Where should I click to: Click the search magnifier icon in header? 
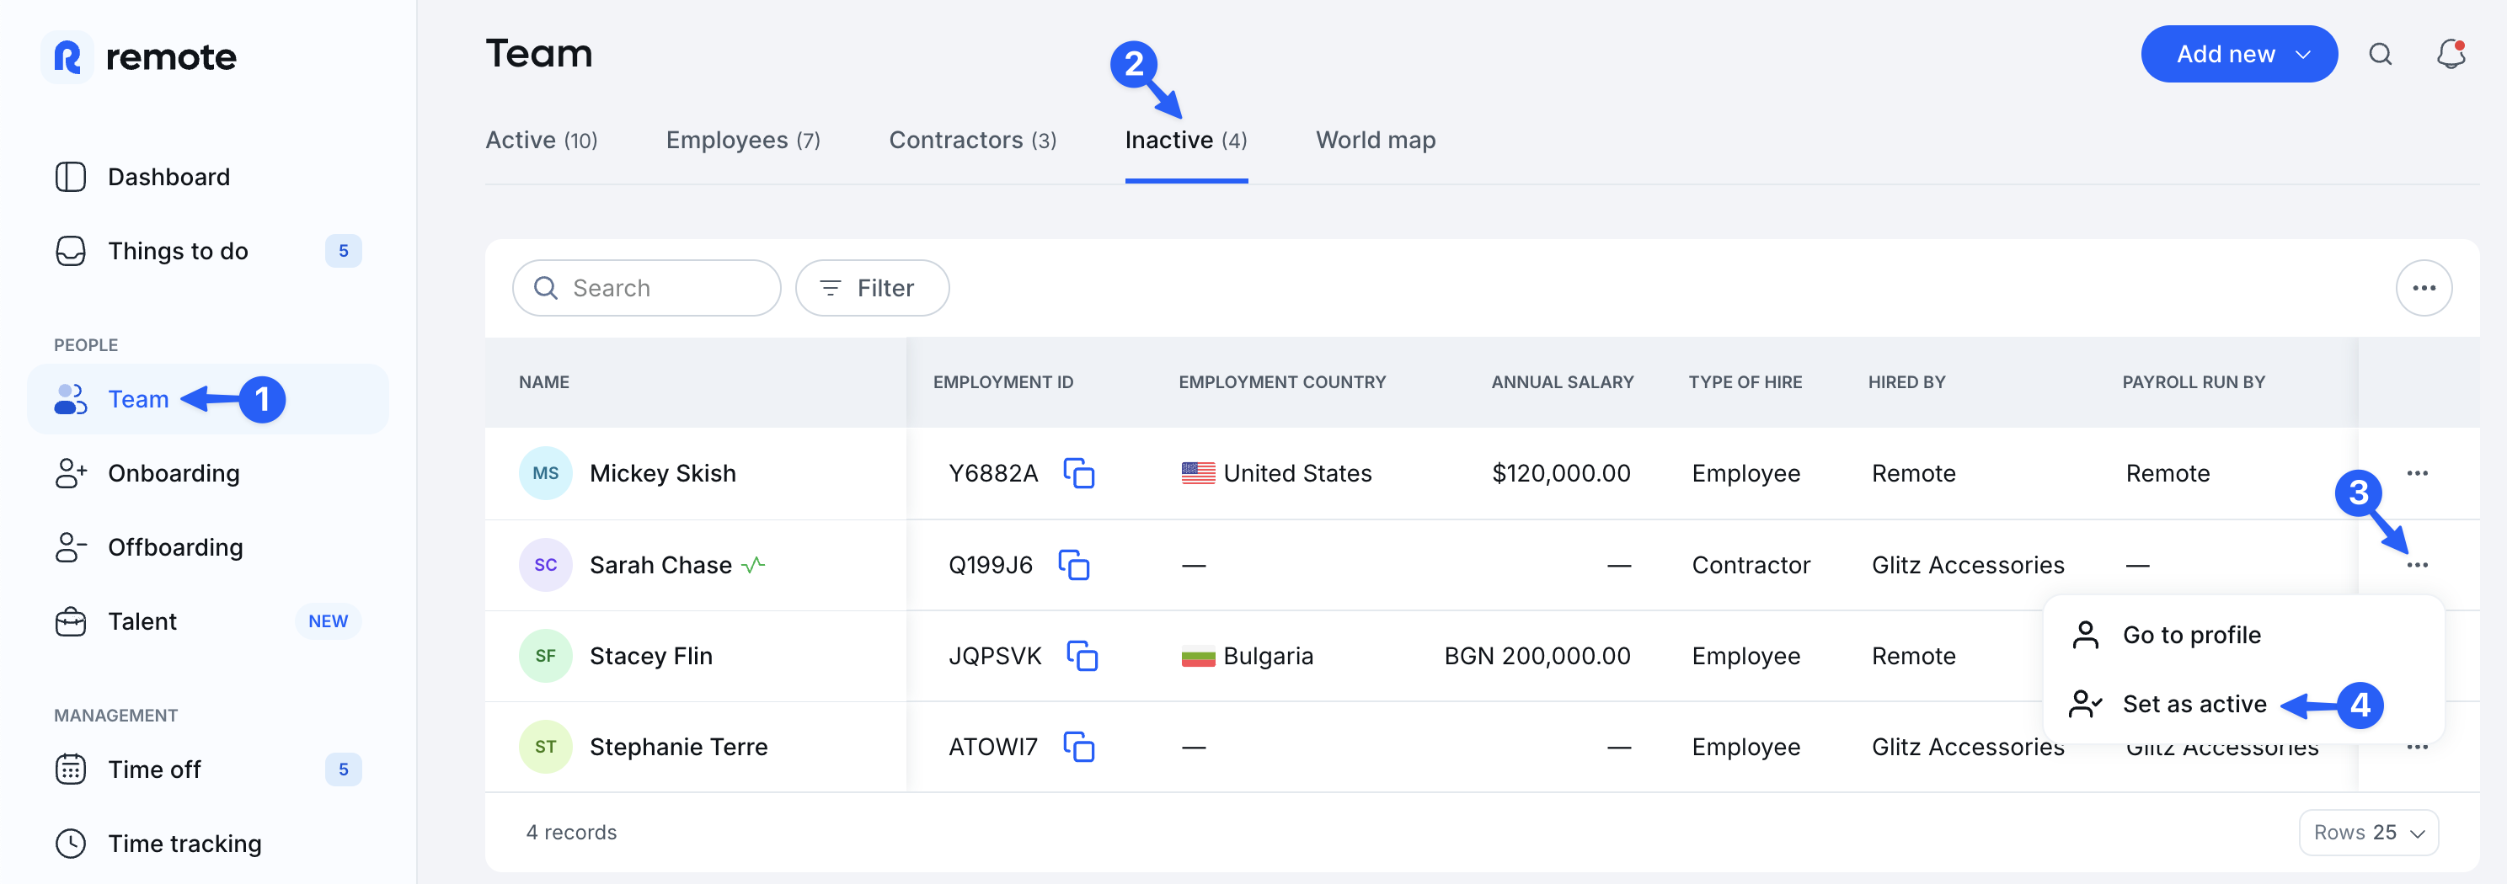tap(2381, 55)
